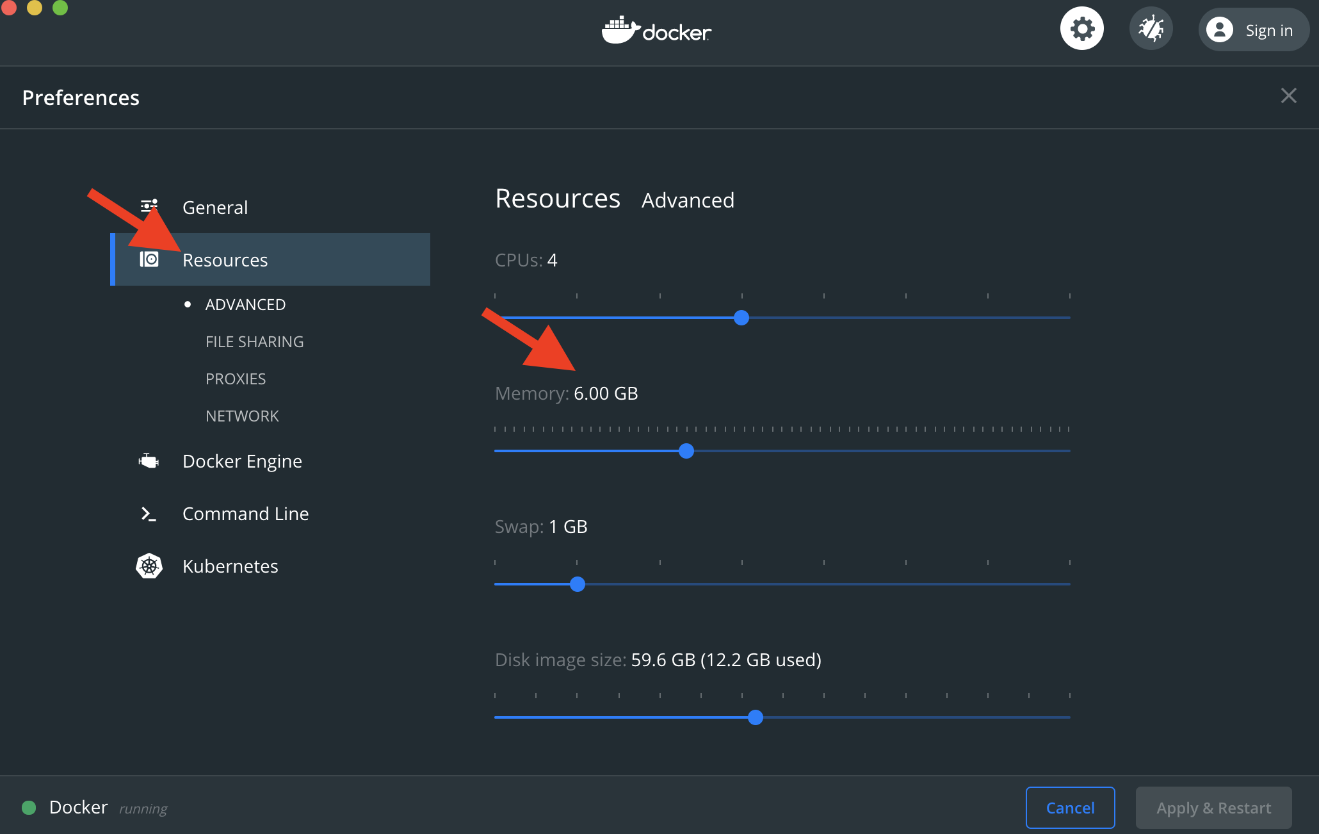Click the bug troubleshoot icon

tap(1151, 29)
